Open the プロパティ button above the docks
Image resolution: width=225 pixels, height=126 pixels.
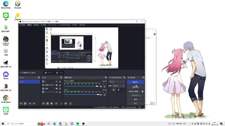coord(49,73)
